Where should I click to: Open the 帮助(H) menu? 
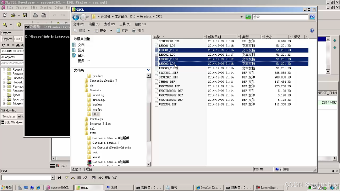tap(140, 24)
